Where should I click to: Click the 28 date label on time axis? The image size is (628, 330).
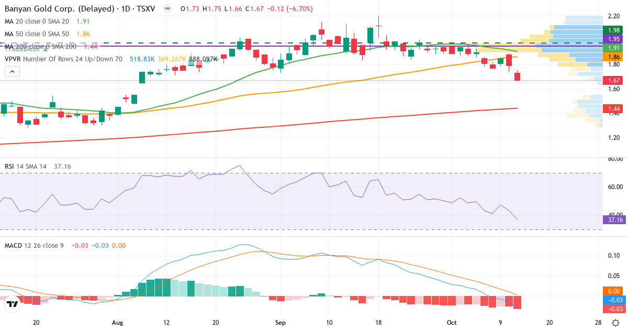pos(598,323)
